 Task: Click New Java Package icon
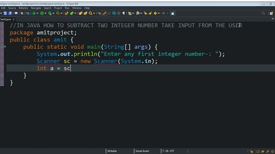pyautogui.click(x=67, y=13)
